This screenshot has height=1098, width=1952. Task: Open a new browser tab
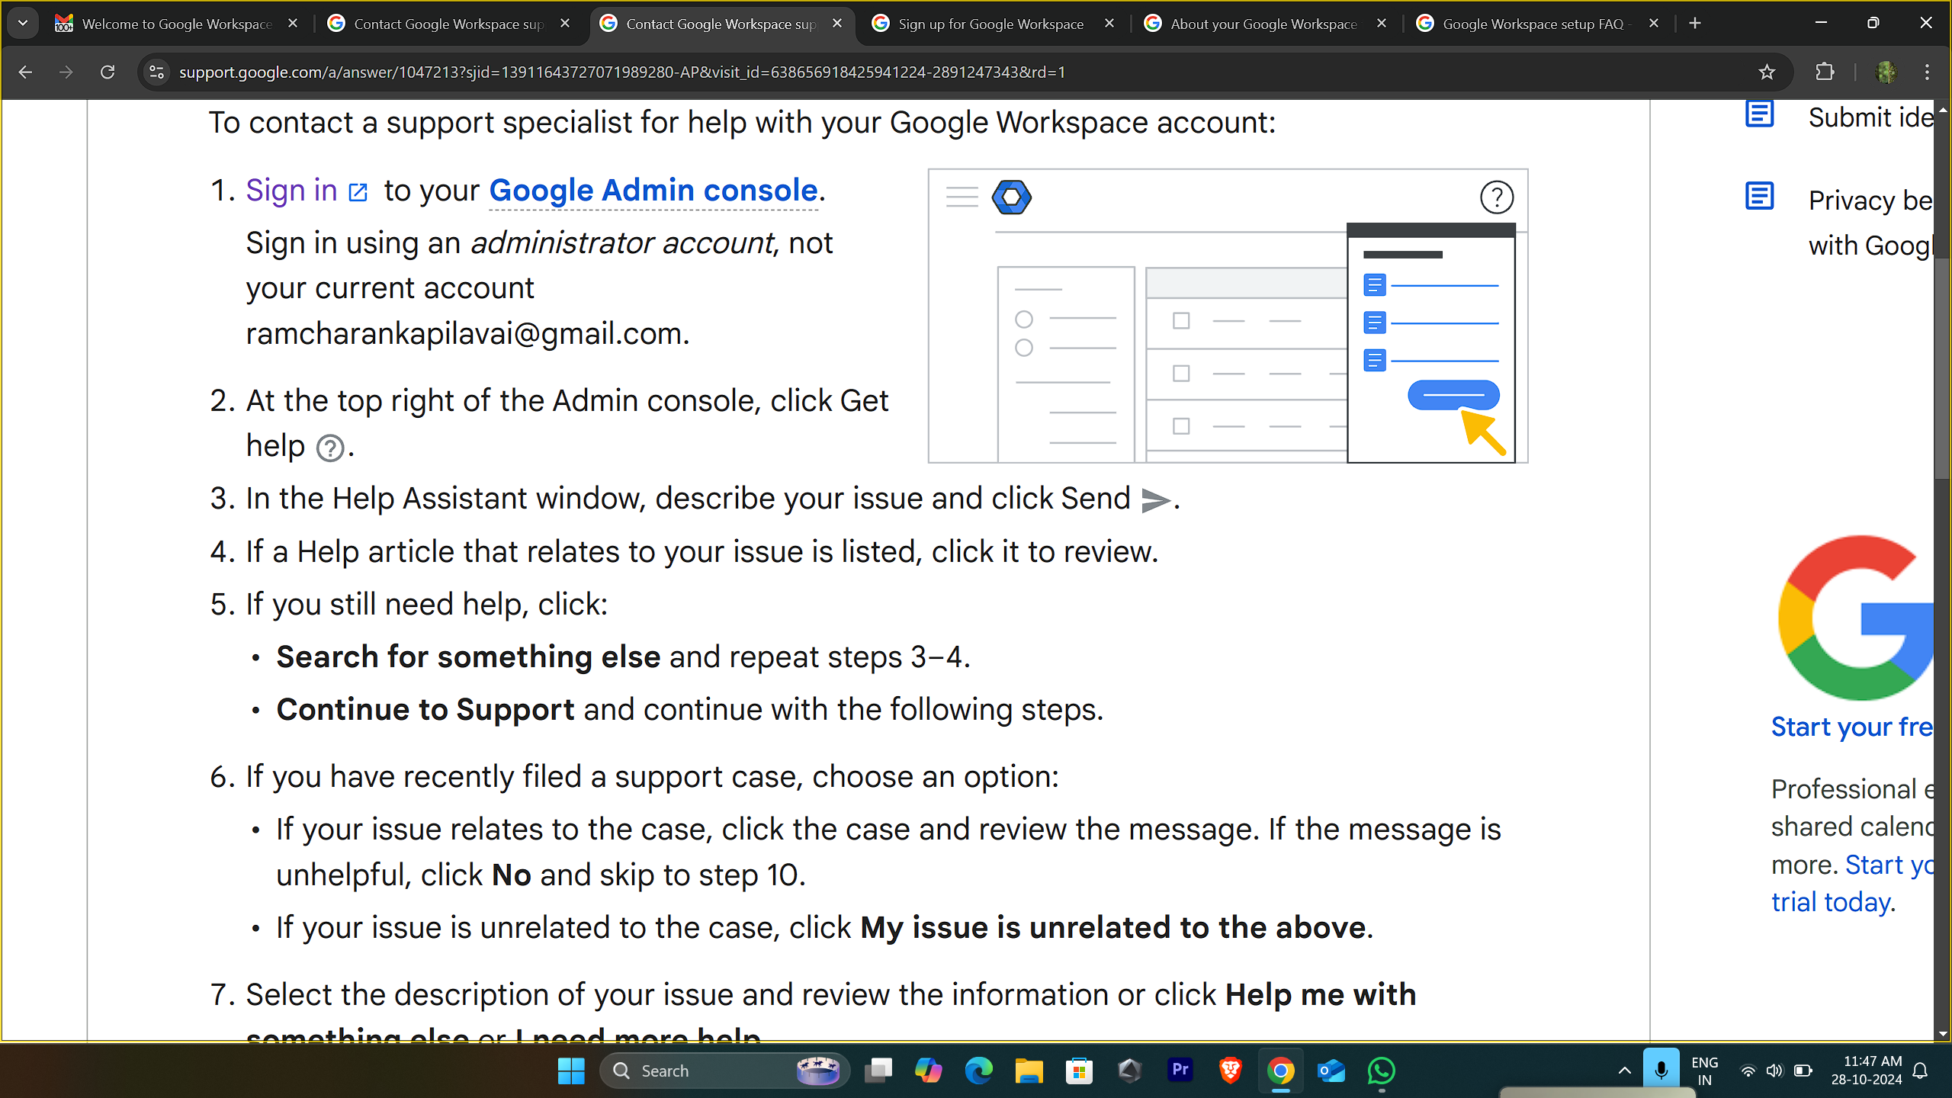click(1695, 23)
